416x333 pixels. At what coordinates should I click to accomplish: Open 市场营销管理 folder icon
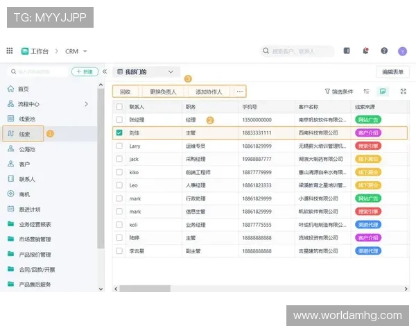(x=10, y=239)
